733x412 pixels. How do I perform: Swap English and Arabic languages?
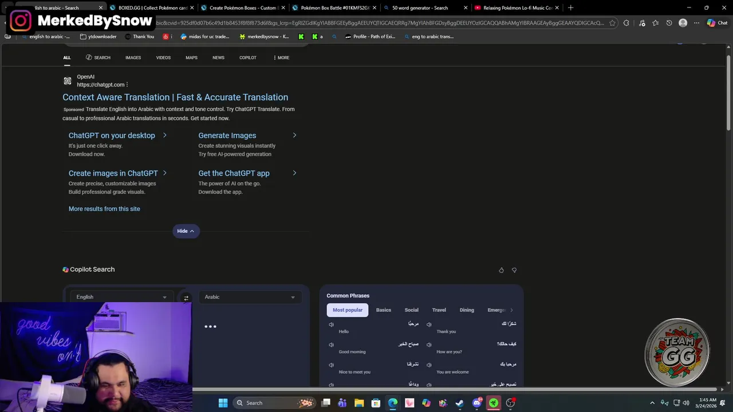(x=186, y=298)
